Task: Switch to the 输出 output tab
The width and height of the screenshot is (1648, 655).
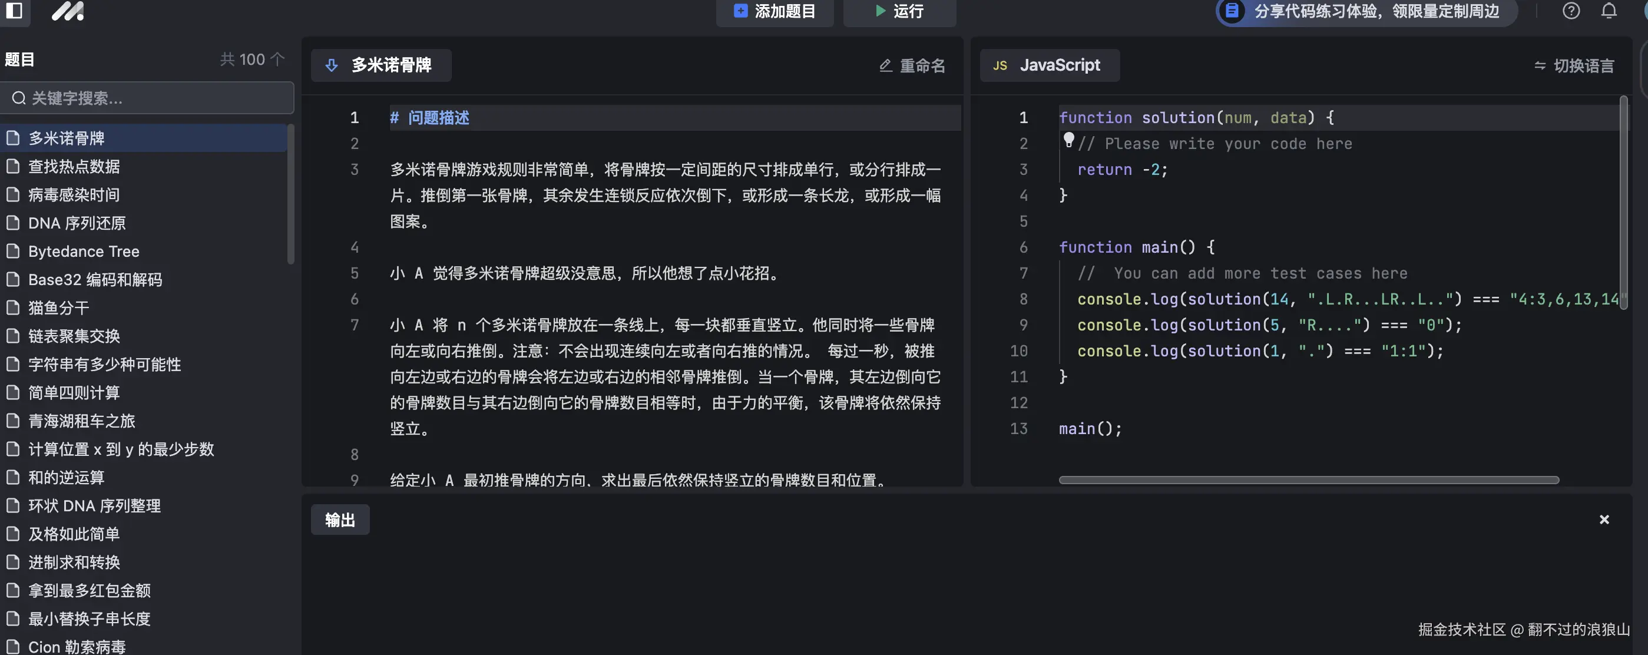Action: tap(340, 520)
